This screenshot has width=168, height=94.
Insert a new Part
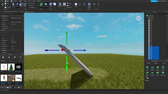pyautogui.click(x=51, y=5)
